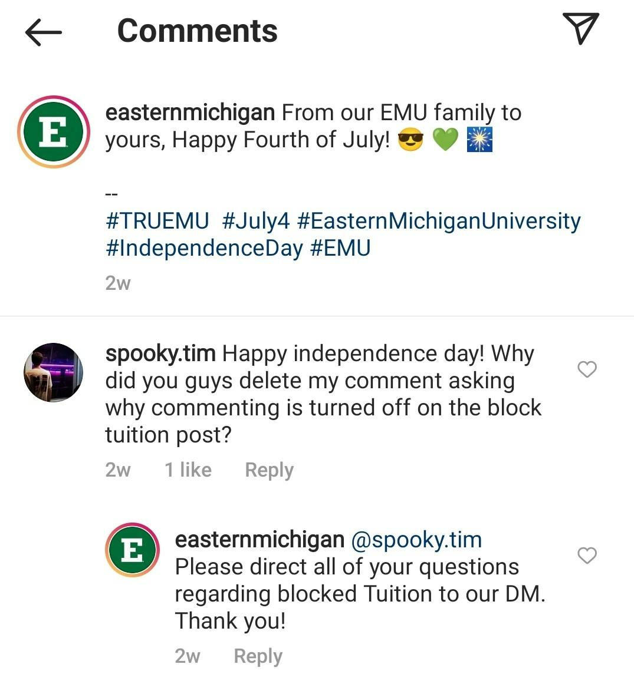Open easternmichigan username in the caption
The height and width of the screenshot is (684, 634).
tap(189, 112)
